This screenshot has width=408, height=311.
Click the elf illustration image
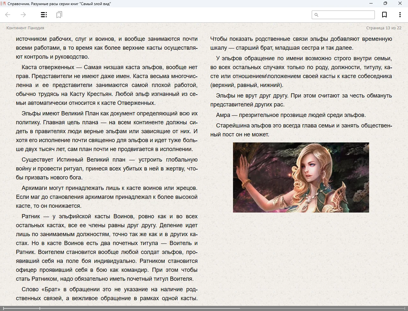click(301, 177)
